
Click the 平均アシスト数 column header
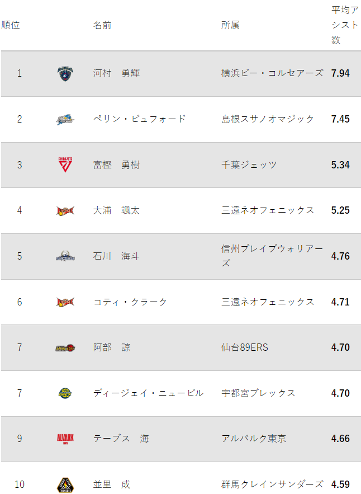pyautogui.click(x=345, y=25)
